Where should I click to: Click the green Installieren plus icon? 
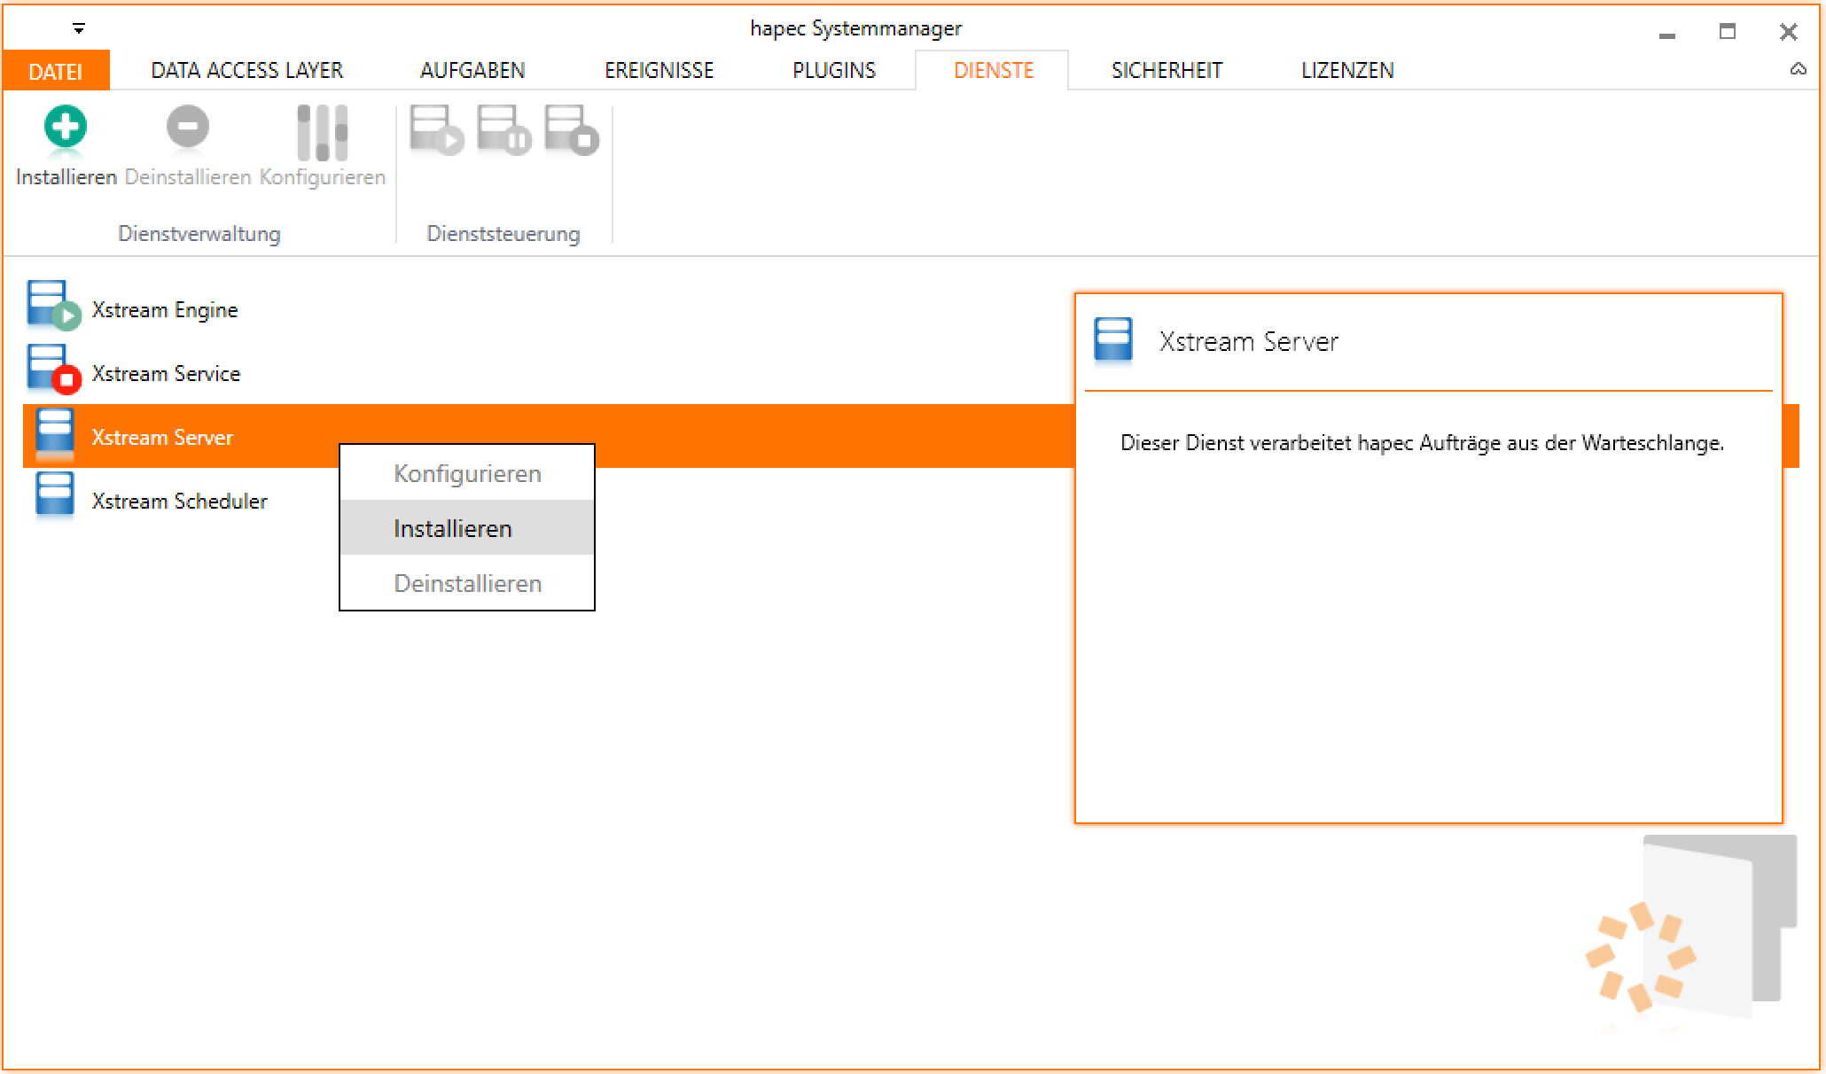pyautogui.click(x=66, y=128)
